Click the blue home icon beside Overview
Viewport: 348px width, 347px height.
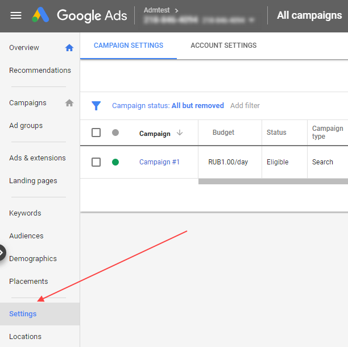point(69,48)
